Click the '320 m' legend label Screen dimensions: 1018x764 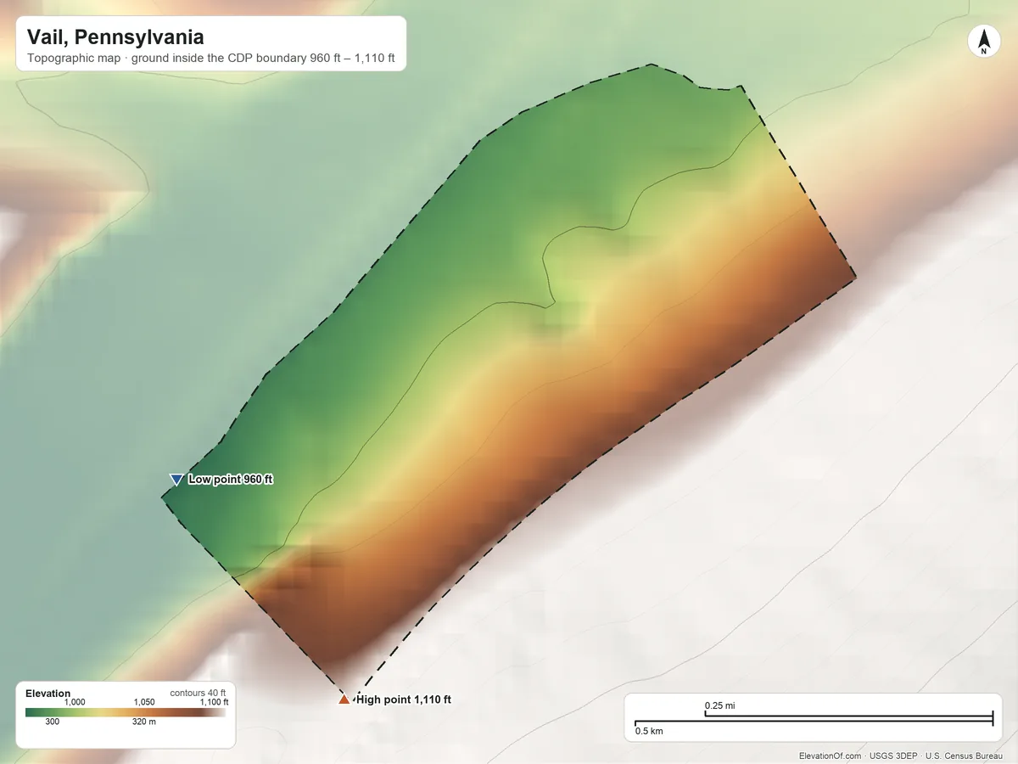(144, 722)
